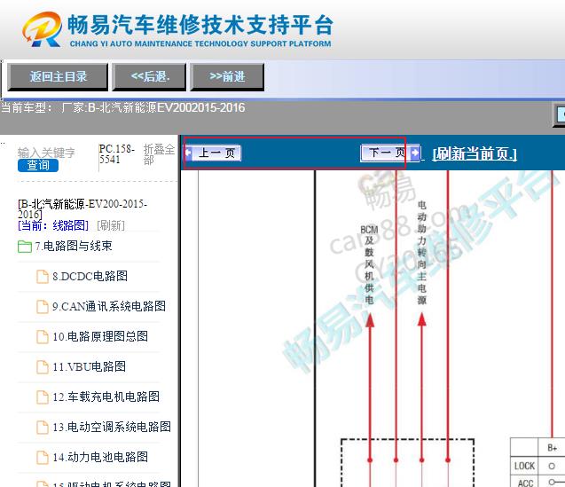The image size is (565, 487).
Task: Click document icon beside 8.DCDC电路图
Action: coord(43,277)
